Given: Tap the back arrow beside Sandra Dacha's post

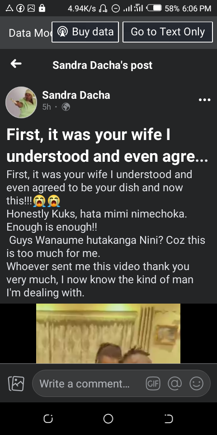Looking at the screenshot, I should point(16,64).
